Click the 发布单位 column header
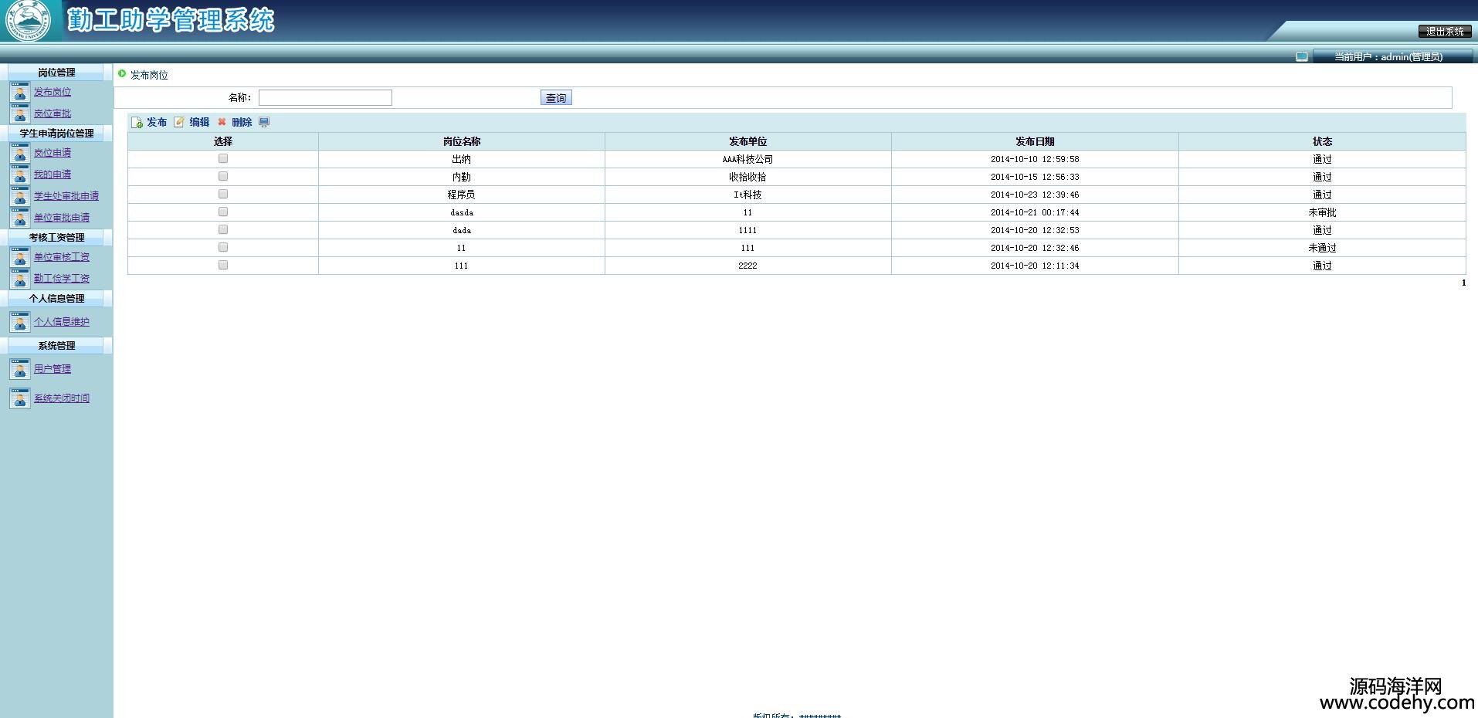 point(748,141)
